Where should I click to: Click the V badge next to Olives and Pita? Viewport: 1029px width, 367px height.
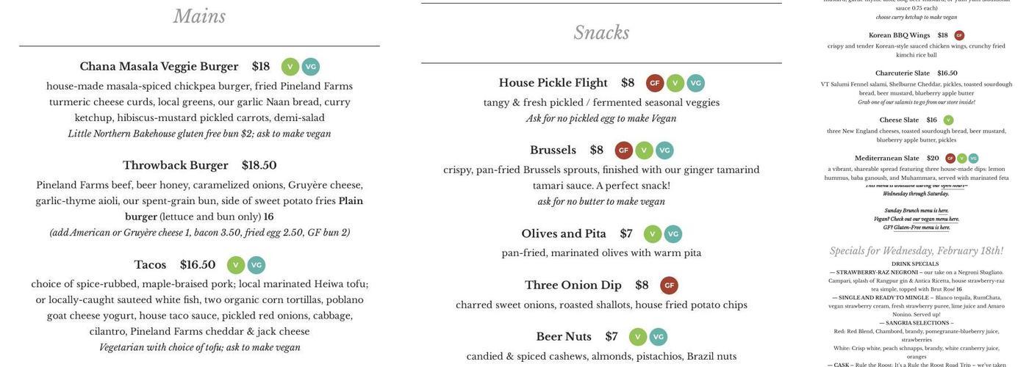tap(653, 234)
